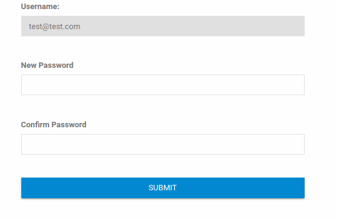Click the disabled Username field

coord(163,26)
